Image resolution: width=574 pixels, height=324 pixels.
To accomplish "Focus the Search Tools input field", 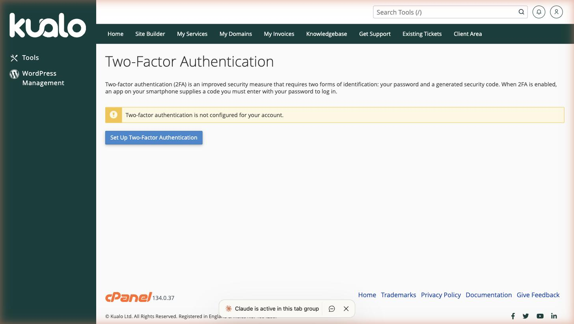I will click(445, 12).
